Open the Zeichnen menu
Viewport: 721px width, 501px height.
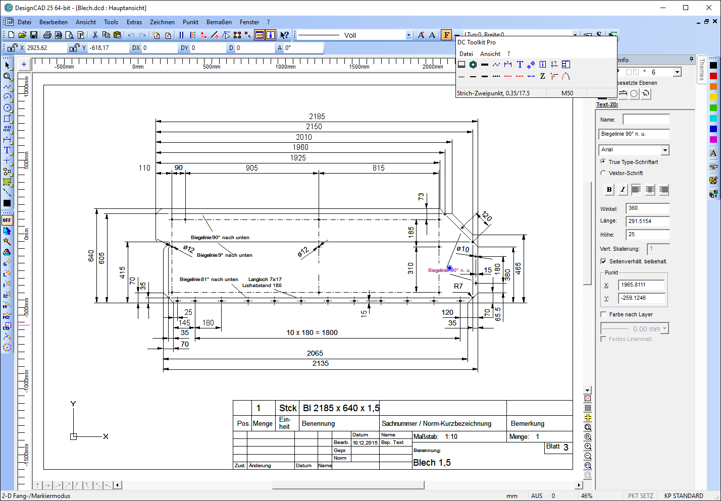coord(162,22)
